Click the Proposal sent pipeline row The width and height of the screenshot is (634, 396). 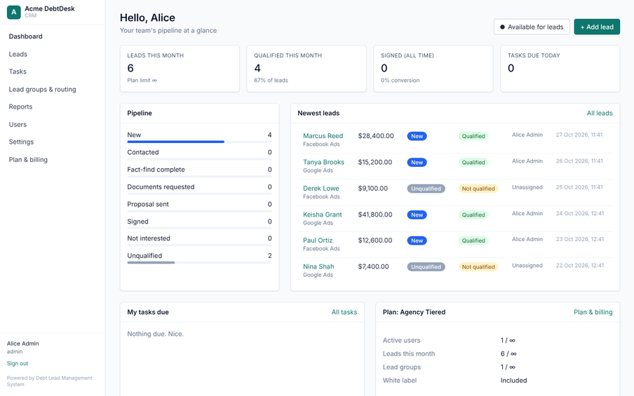pos(199,206)
